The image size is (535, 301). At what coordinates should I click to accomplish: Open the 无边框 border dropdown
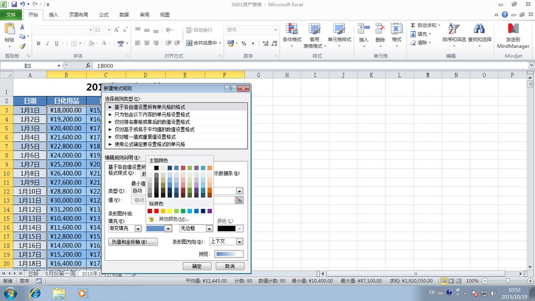click(209, 228)
